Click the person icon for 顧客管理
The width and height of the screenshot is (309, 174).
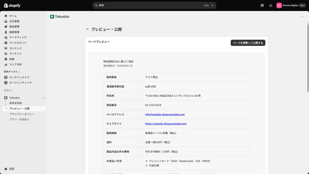[6, 32]
